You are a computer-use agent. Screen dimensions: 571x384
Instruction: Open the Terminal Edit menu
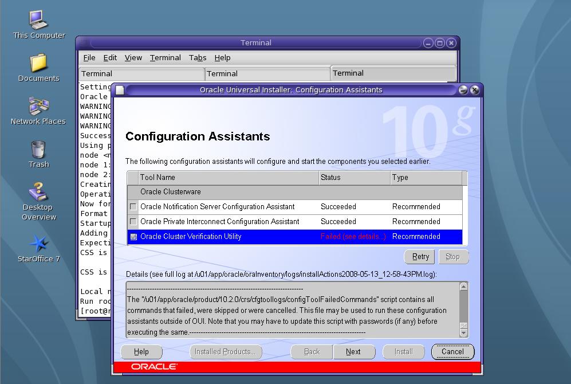click(110, 57)
